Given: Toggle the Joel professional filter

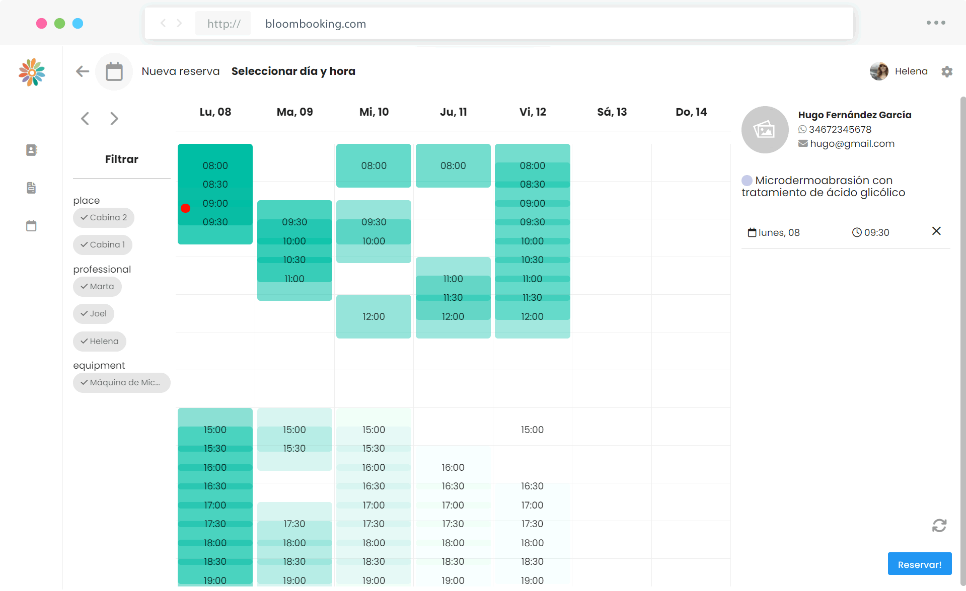Looking at the screenshot, I should [94, 313].
